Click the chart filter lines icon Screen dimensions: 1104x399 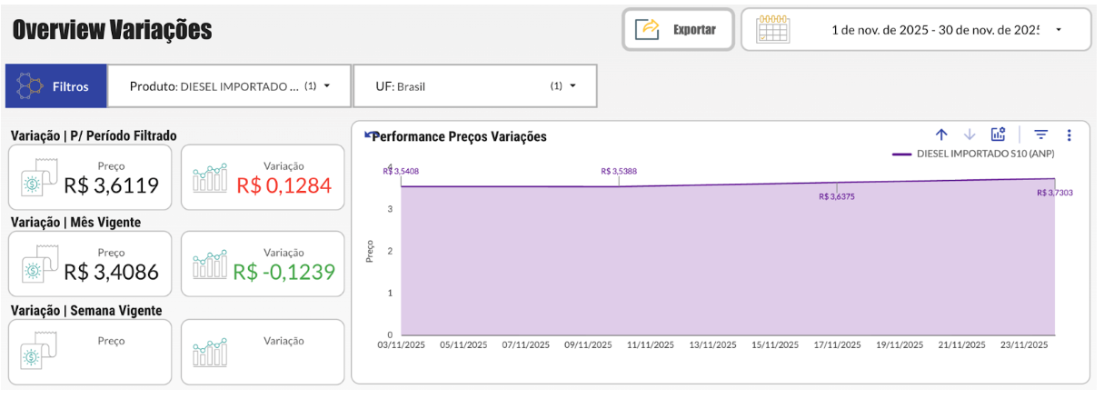coord(1041,135)
